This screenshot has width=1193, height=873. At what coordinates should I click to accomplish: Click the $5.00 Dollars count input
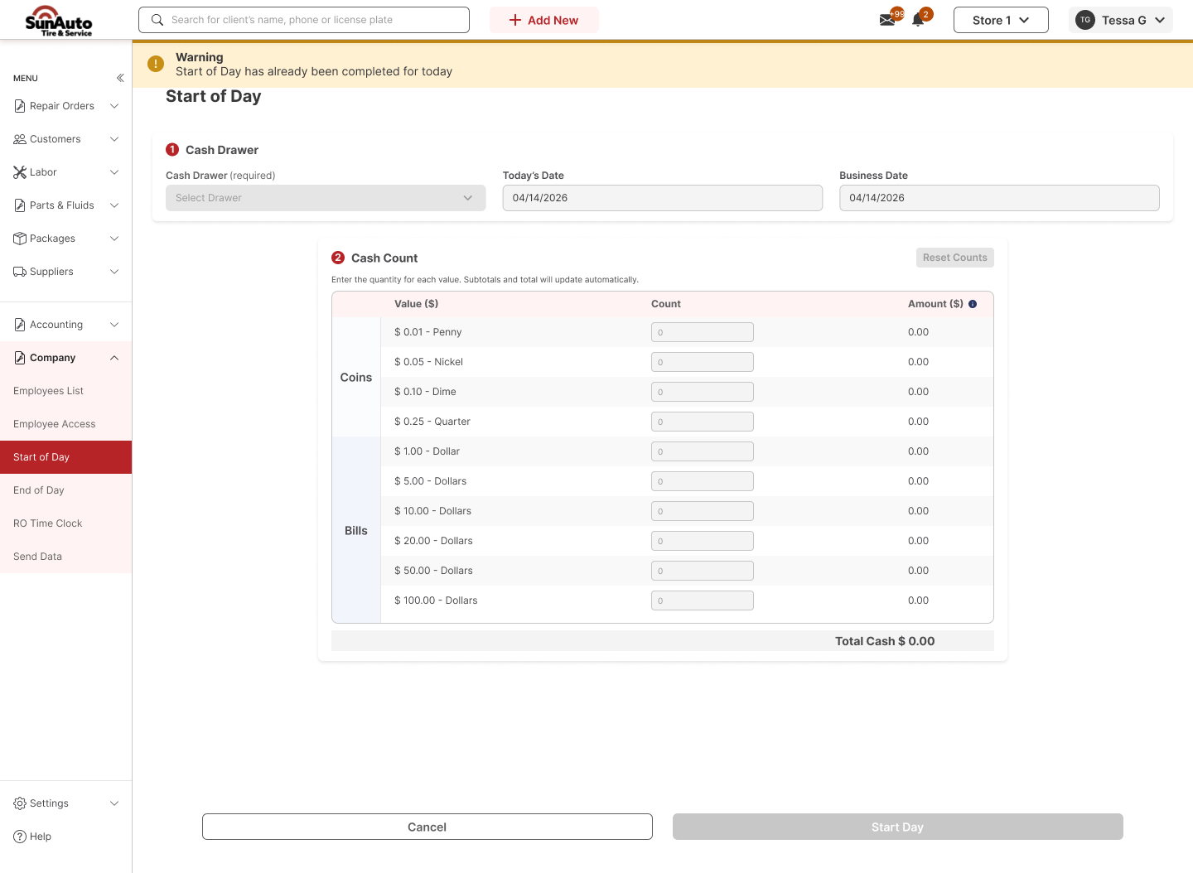703,481
